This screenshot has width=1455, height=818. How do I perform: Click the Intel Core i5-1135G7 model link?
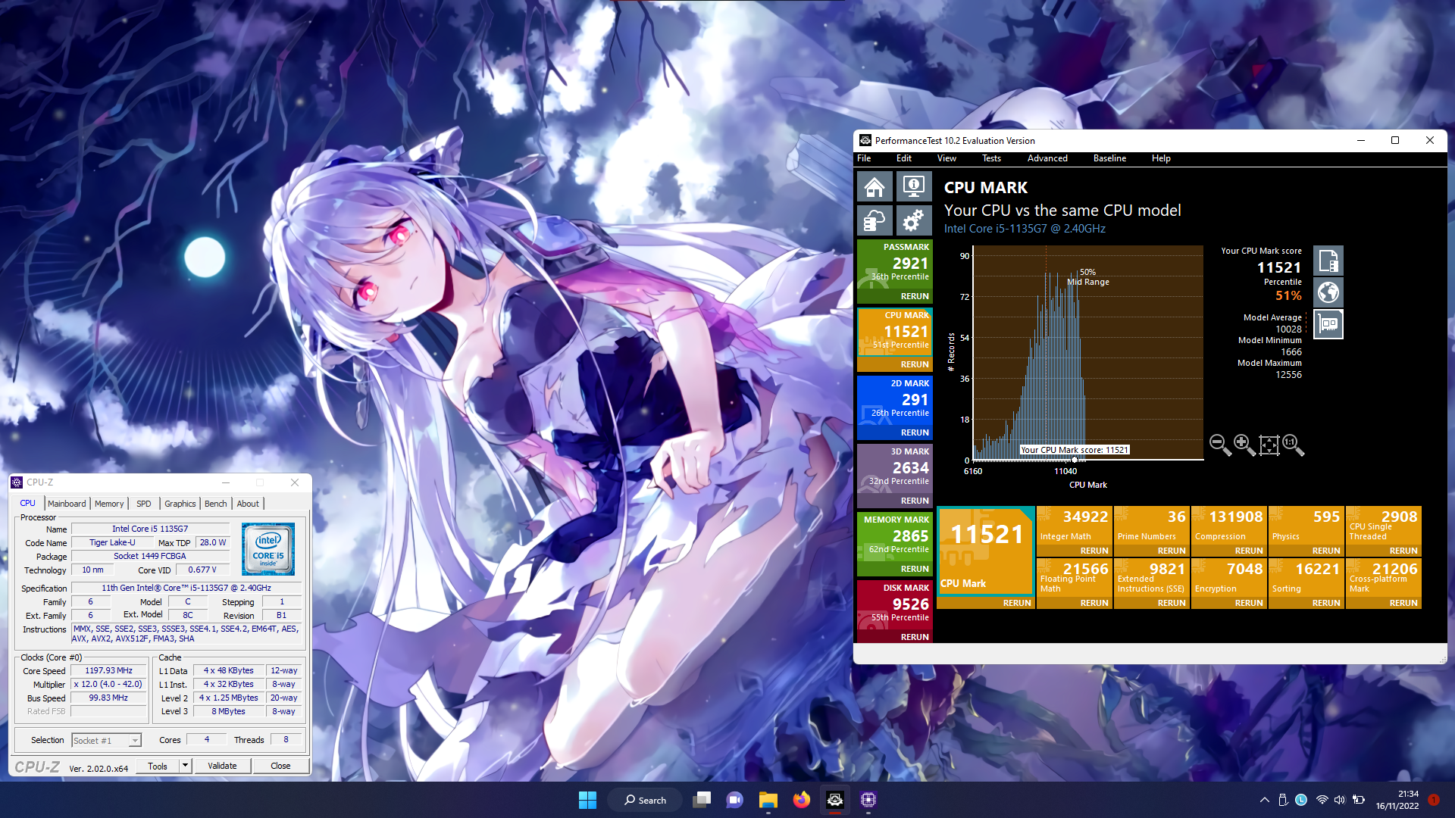[x=1025, y=229]
